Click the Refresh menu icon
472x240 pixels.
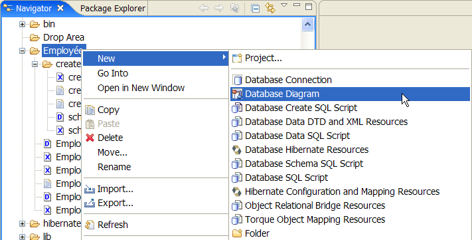pos(90,225)
